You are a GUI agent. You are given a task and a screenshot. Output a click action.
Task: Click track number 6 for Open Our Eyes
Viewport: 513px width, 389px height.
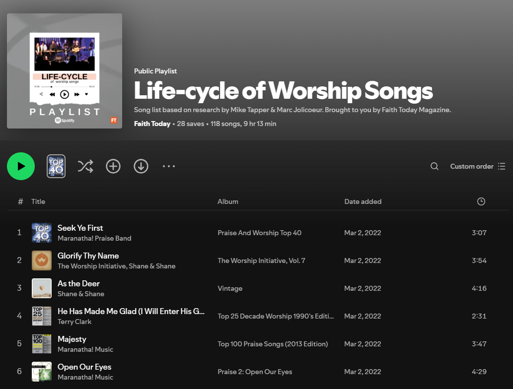(19, 371)
